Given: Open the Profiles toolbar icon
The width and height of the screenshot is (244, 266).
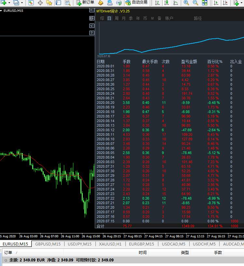Looking at the screenshot, I should click(16, 3).
